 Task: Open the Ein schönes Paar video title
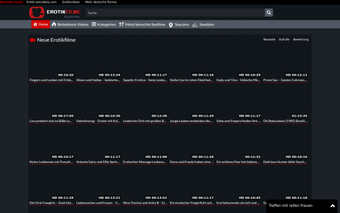239,162
